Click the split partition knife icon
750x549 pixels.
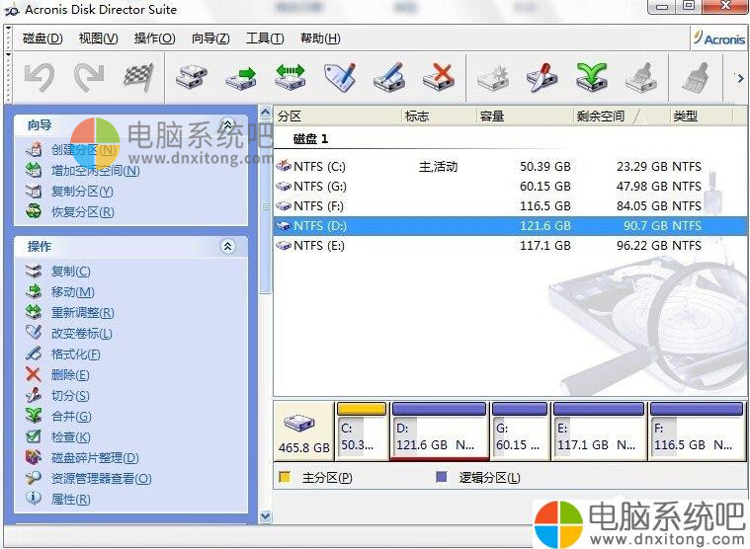[x=542, y=77]
